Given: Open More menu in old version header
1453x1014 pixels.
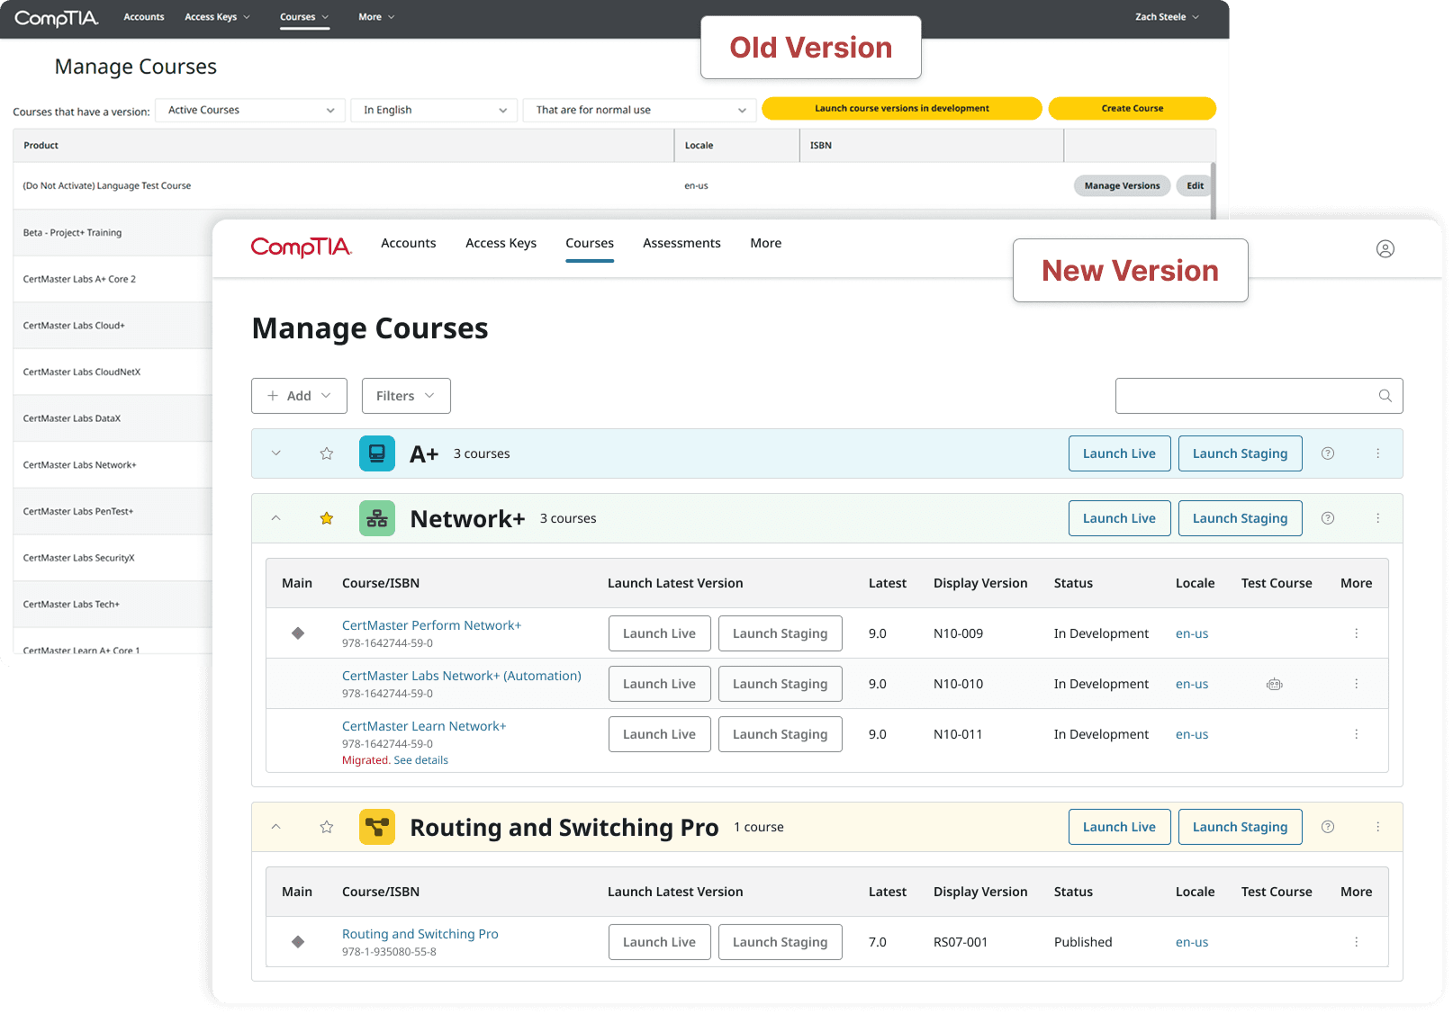Looking at the screenshot, I should tap(376, 17).
